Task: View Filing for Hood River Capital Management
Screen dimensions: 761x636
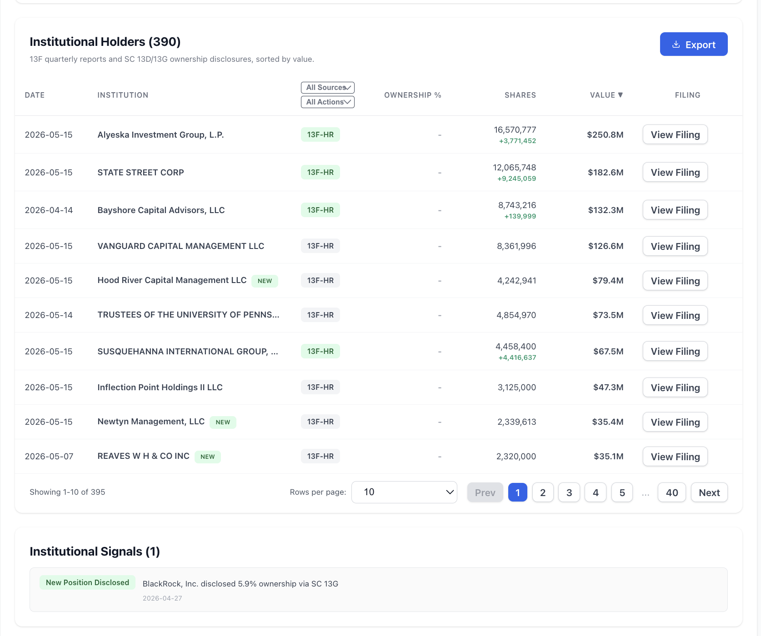Action: (x=675, y=281)
